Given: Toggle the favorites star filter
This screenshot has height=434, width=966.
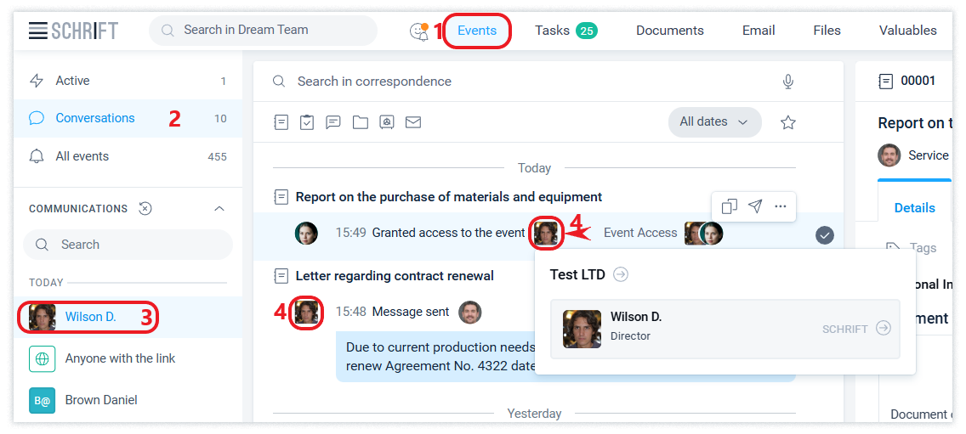Looking at the screenshot, I should click(x=788, y=122).
